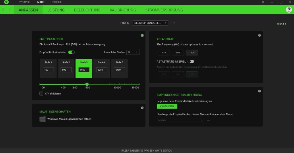
Task: Show help for Empfindlichkeitskalibrierung panel
Action: (259, 91)
